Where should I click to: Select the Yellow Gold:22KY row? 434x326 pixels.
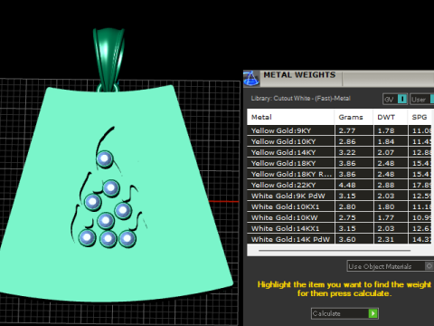339,185
